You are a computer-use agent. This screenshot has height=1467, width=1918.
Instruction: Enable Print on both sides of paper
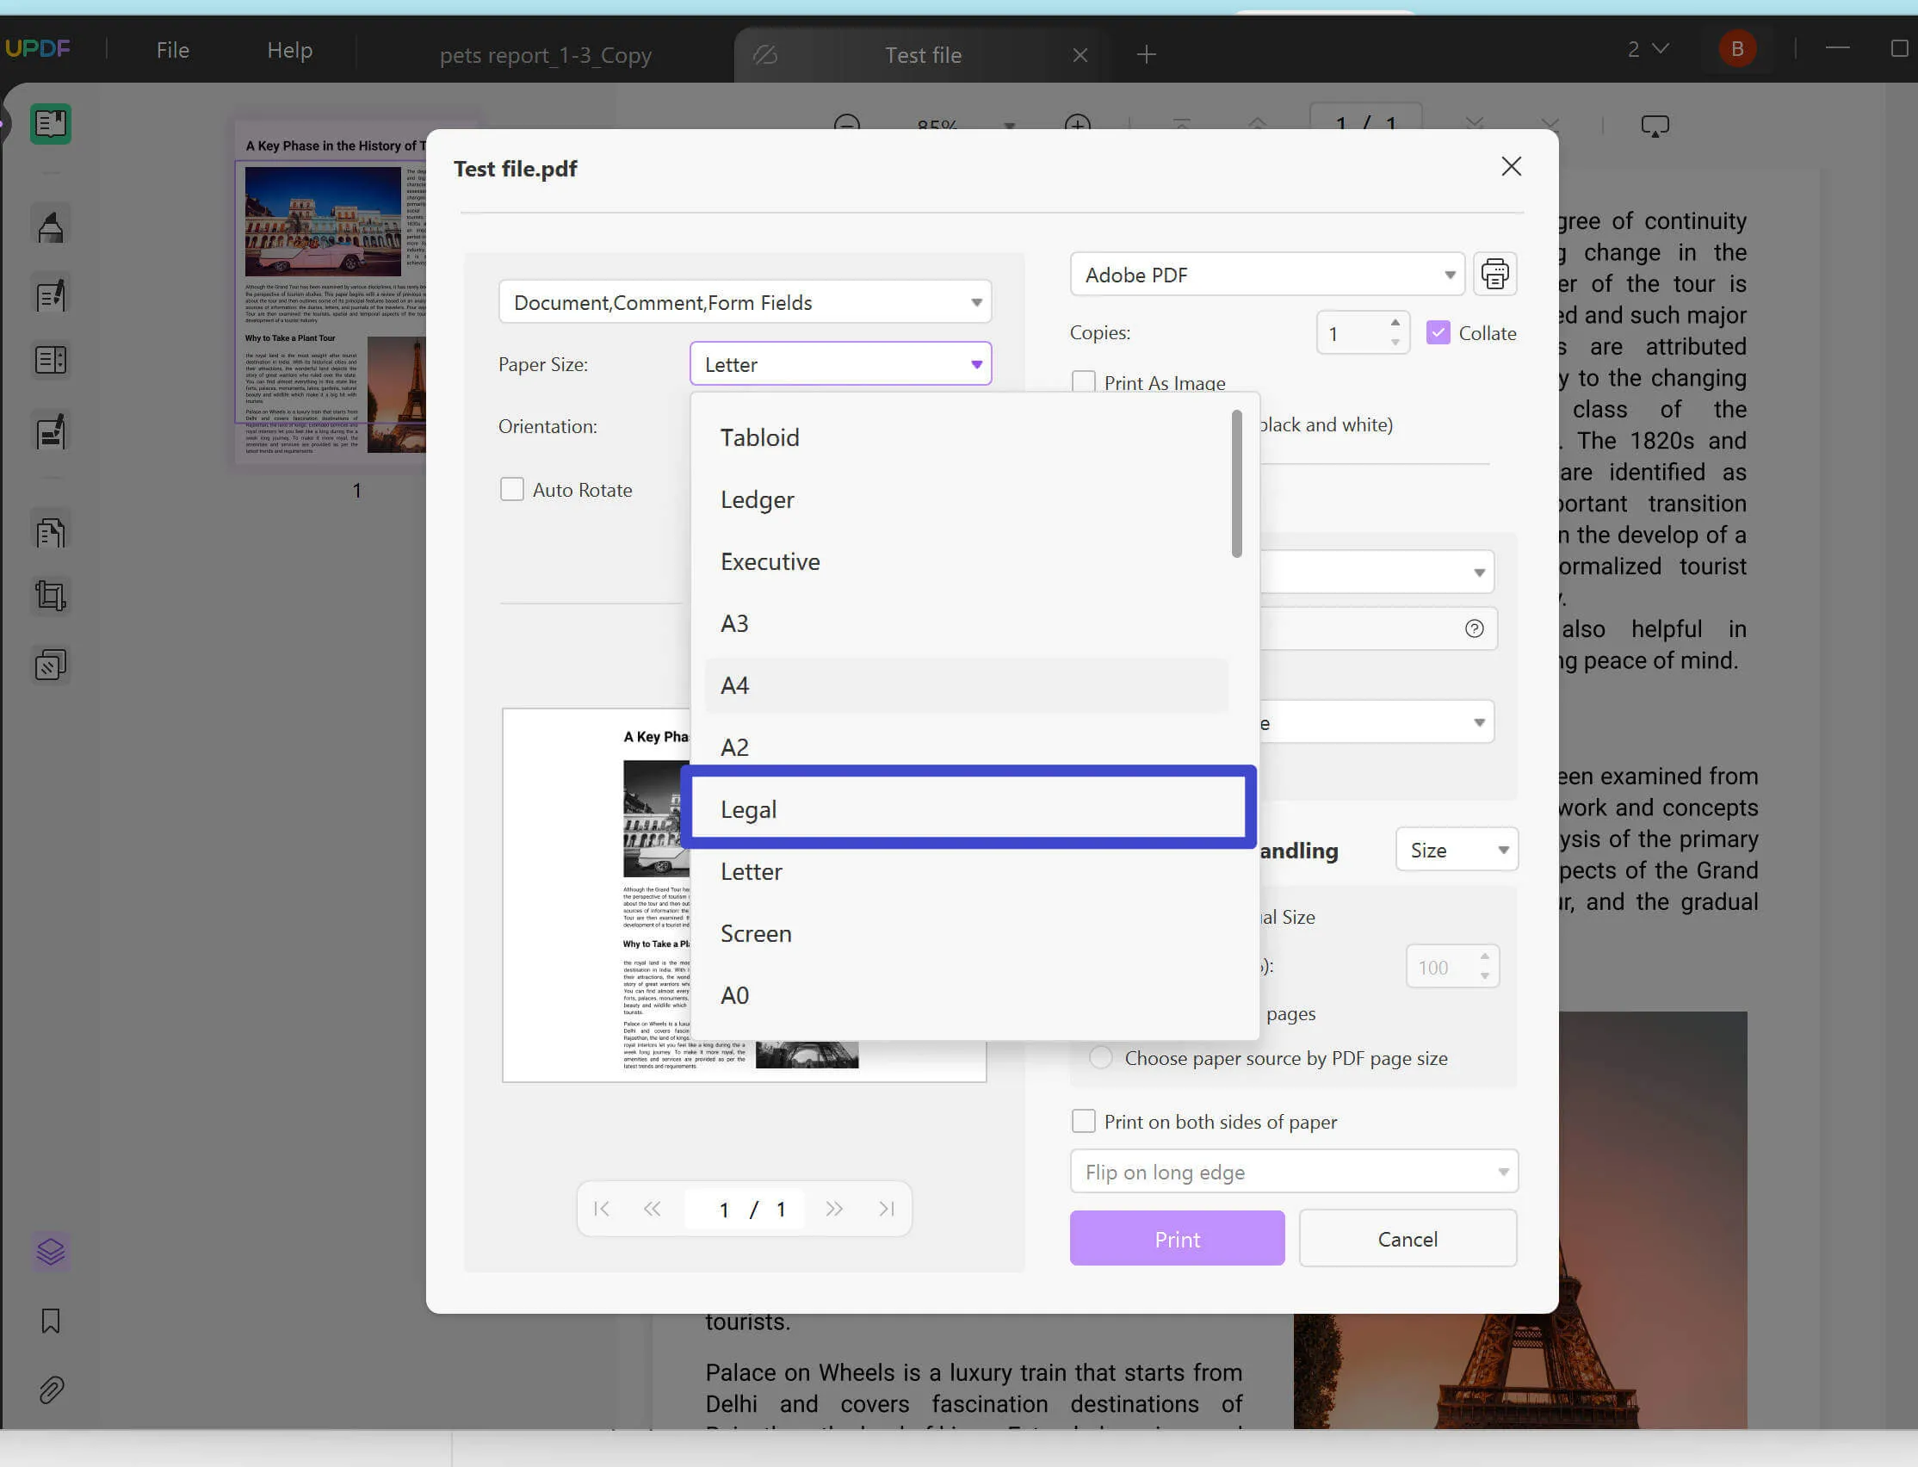tap(1083, 1120)
